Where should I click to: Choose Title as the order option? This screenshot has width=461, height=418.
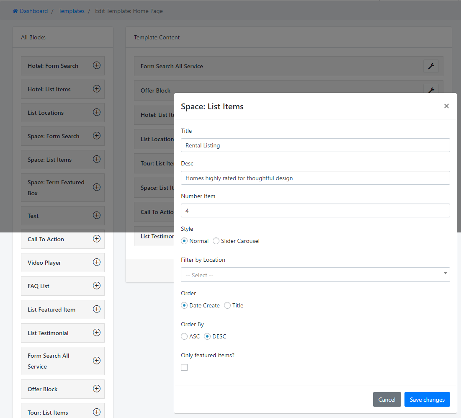(x=227, y=305)
